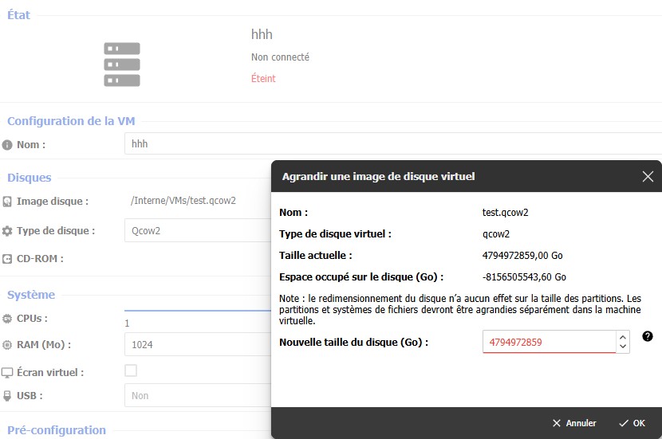The width and height of the screenshot is (662, 439).
Task: Click the hhh VM title in État
Action: 262,34
